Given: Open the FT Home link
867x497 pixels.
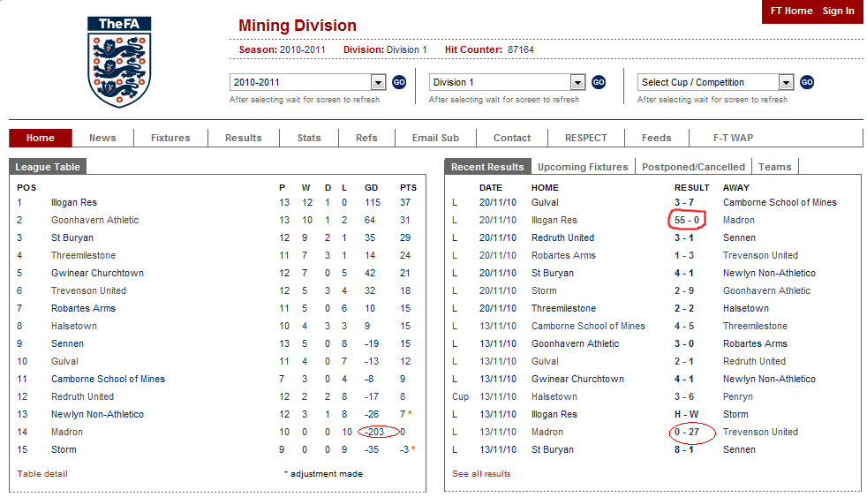Looking at the screenshot, I should (791, 11).
